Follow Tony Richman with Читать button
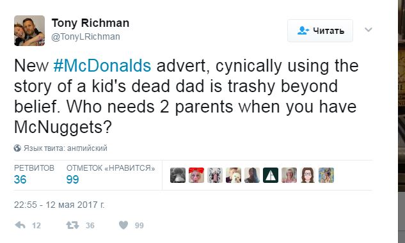Screen dimensions: 405x243 pos(321,31)
